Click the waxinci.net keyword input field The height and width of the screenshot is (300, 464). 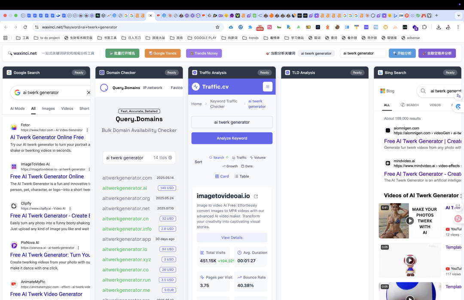363,53
